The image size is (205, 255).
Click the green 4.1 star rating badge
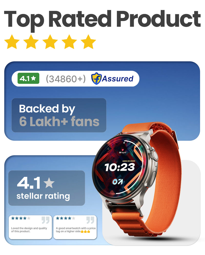[28, 78]
